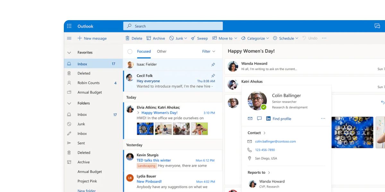The image size is (385, 192).
Task: Open the large hexagon image in reading pane
Action: (352, 132)
